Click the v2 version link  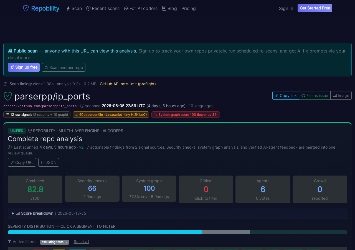click(x=81, y=147)
